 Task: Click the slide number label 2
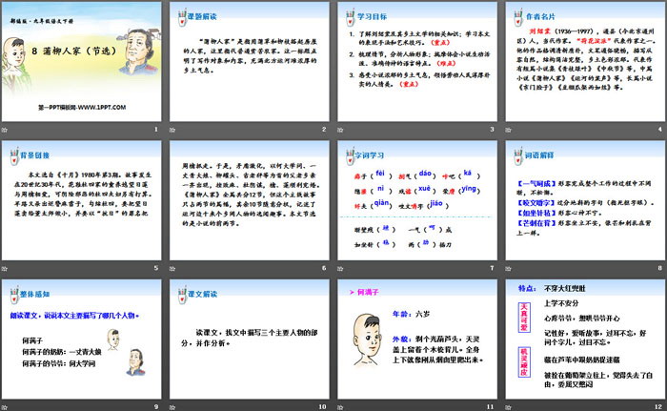click(x=324, y=129)
